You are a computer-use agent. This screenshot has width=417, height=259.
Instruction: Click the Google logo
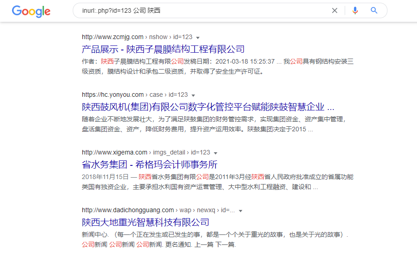31,11
